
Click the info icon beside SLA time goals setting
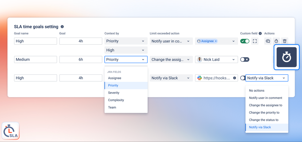tap(62, 27)
